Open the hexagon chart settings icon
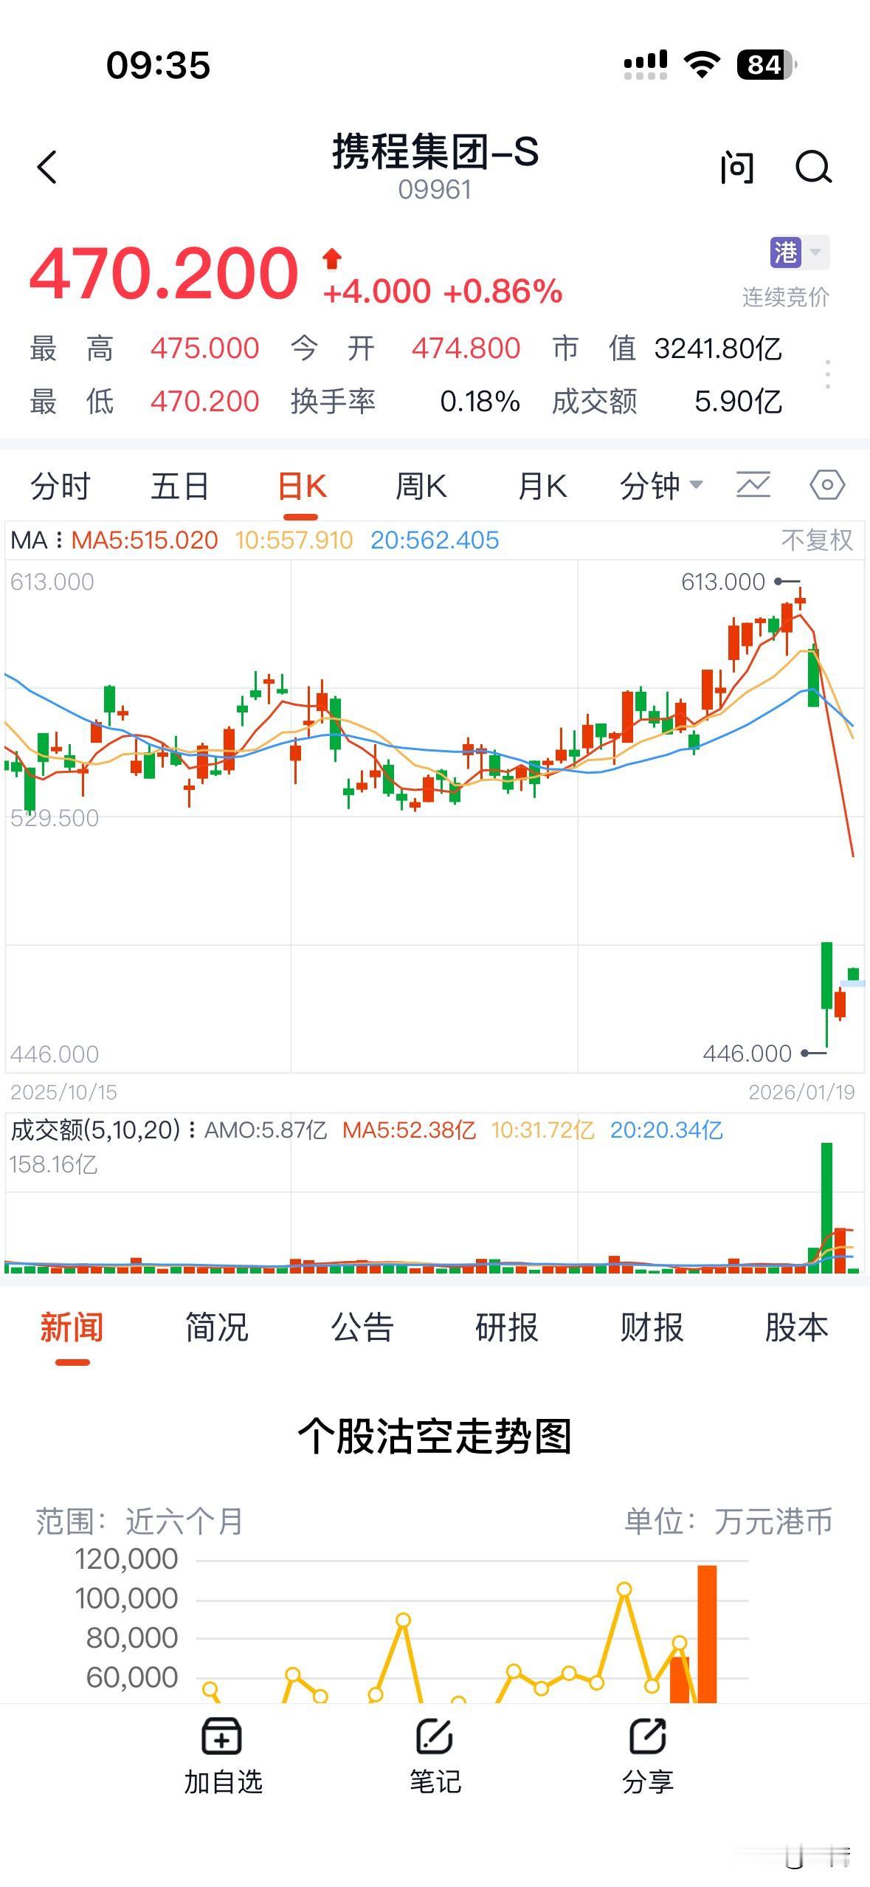The width and height of the screenshot is (870, 1887). [x=827, y=485]
